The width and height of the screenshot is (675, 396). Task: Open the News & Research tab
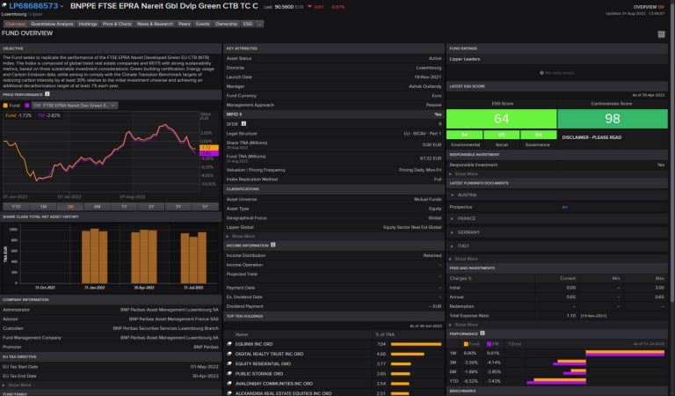155,24
